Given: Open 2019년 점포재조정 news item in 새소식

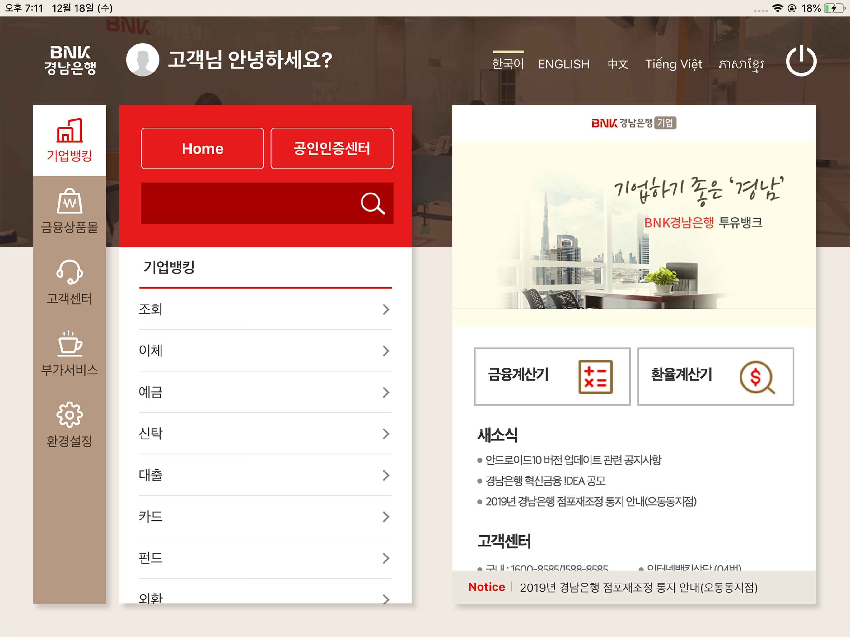Looking at the screenshot, I should click(x=591, y=501).
